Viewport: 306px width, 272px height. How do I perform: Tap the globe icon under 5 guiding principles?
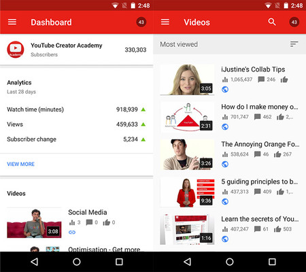225,201
